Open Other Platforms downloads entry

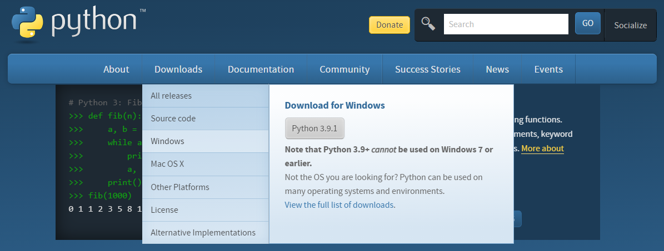pyautogui.click(x=180, y=187)
